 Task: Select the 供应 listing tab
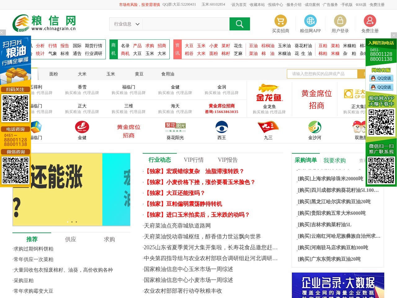click(71, 239)
